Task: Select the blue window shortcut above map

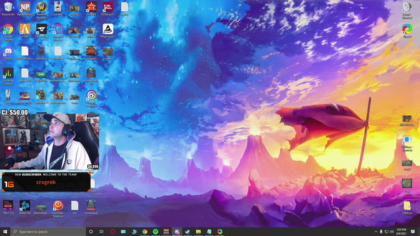Action: tap(407, 144)
